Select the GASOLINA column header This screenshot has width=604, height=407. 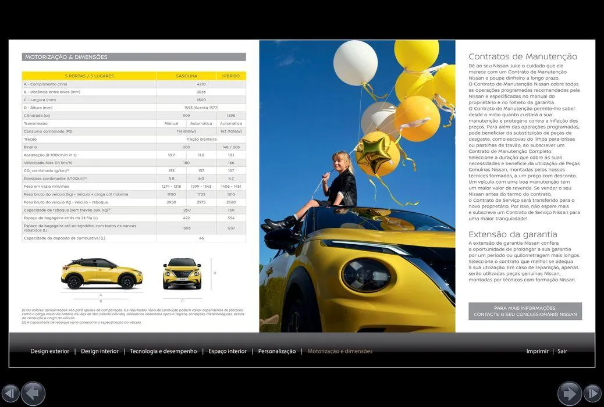click(x=186, y=76)
